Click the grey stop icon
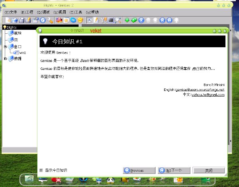The image size is (239, 187). point(155,20)
